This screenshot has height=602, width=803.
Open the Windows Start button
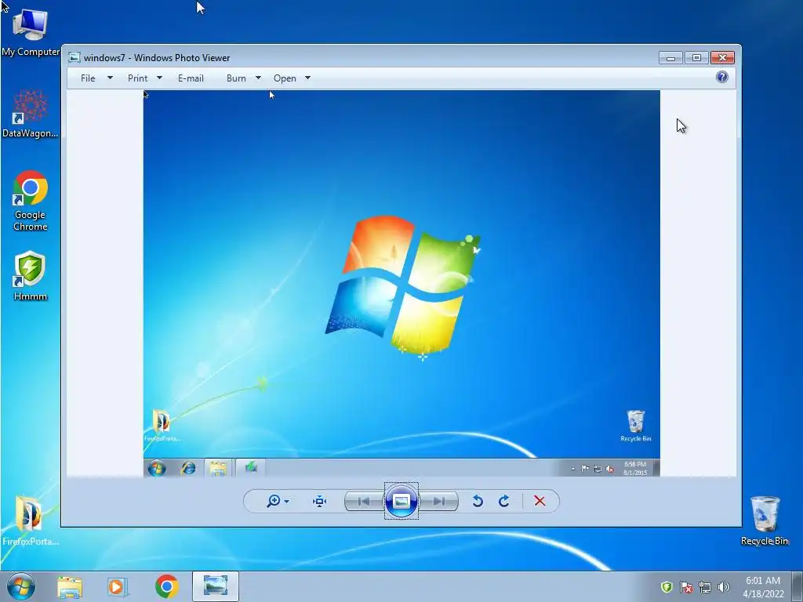[x=21, y=586]
